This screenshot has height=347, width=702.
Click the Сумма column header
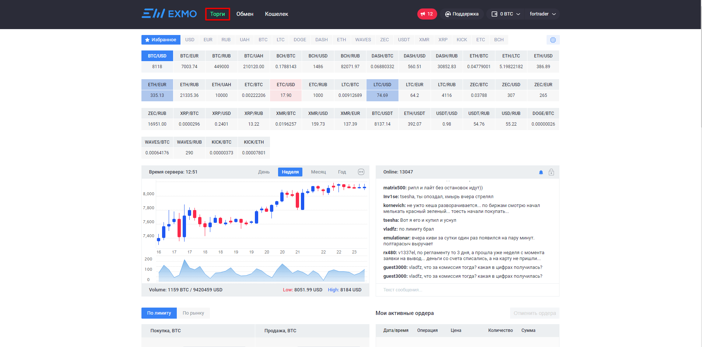pos(529,330)
